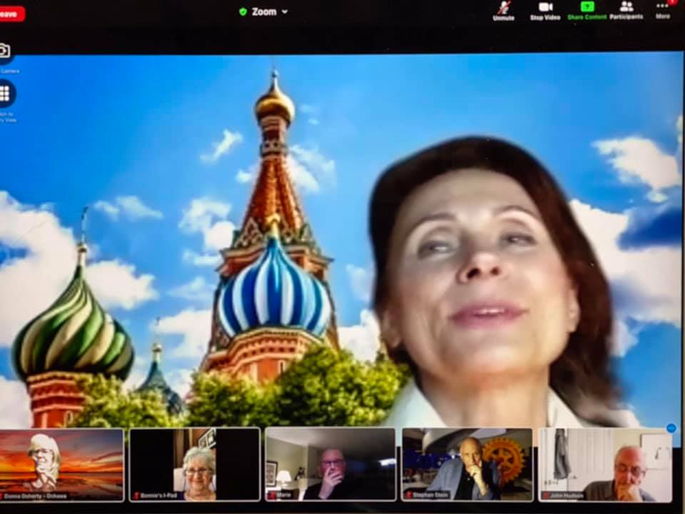Switch to Gallery View grid icon
The height and width of the screenshot is (514, 685).
5,94
